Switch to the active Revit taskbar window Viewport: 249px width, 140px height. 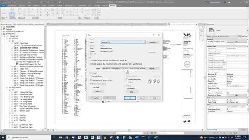pyautogui.click(x=98, y=137)
